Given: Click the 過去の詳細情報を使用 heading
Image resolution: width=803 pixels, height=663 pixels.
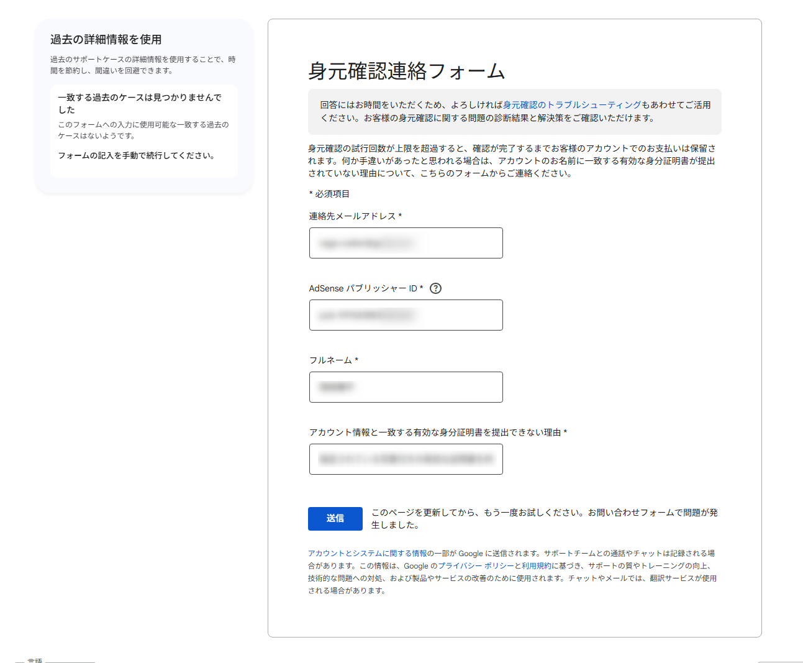Looking at the screenshot, I should click(106, 40).
